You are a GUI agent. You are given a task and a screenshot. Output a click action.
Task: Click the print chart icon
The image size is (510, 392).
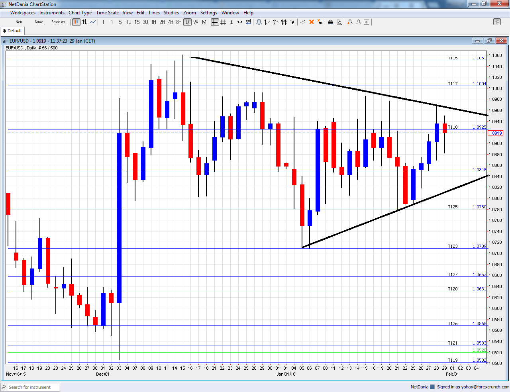pos(331,22)
